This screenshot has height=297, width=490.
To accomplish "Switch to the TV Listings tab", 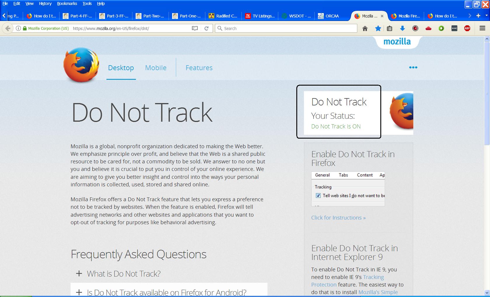I will tap(260, 16).
